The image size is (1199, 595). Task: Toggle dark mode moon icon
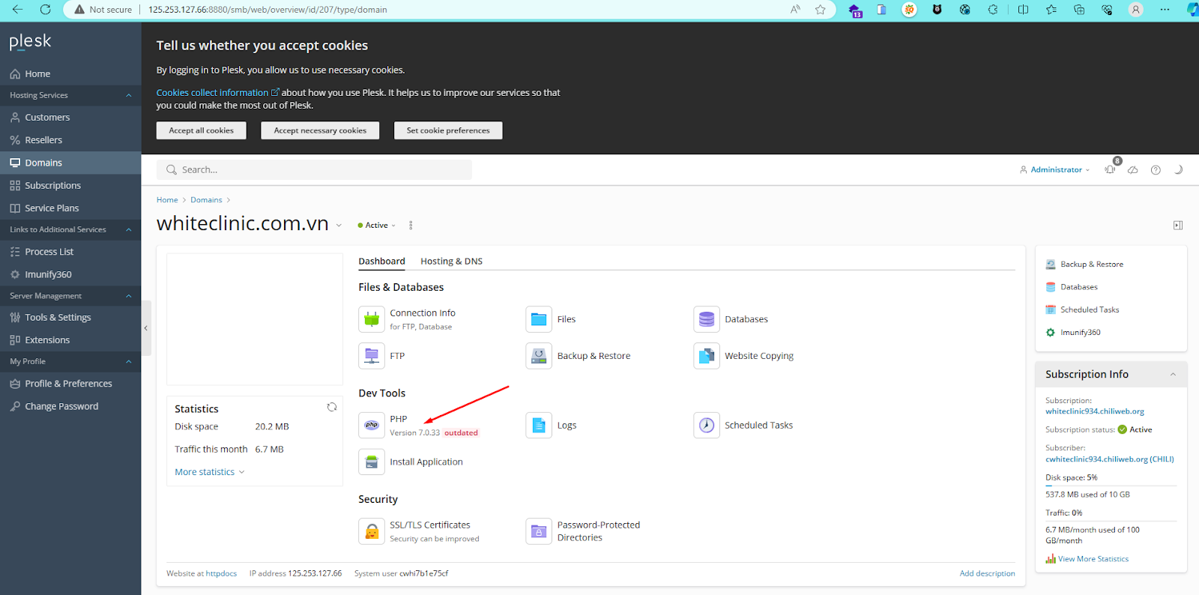(1178, 169)
